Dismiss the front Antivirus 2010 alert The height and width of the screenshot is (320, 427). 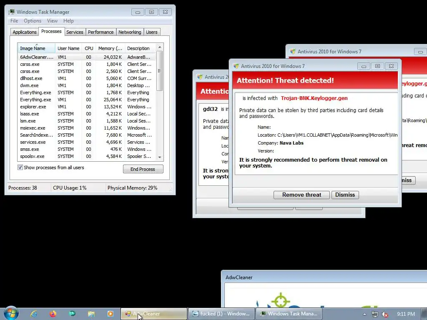click(x=345, y=195)
